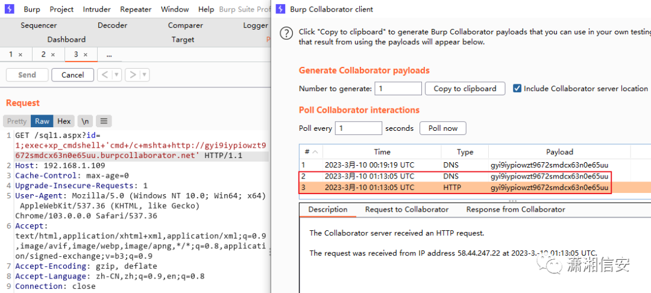Open the Window menu
Screen dimensions: 651x293
(x=175, y=9)
